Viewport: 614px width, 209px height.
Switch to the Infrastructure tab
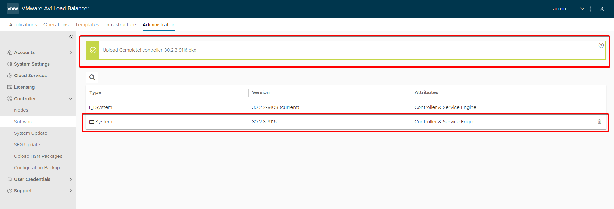pyautogui.click(x=120, y=25)
